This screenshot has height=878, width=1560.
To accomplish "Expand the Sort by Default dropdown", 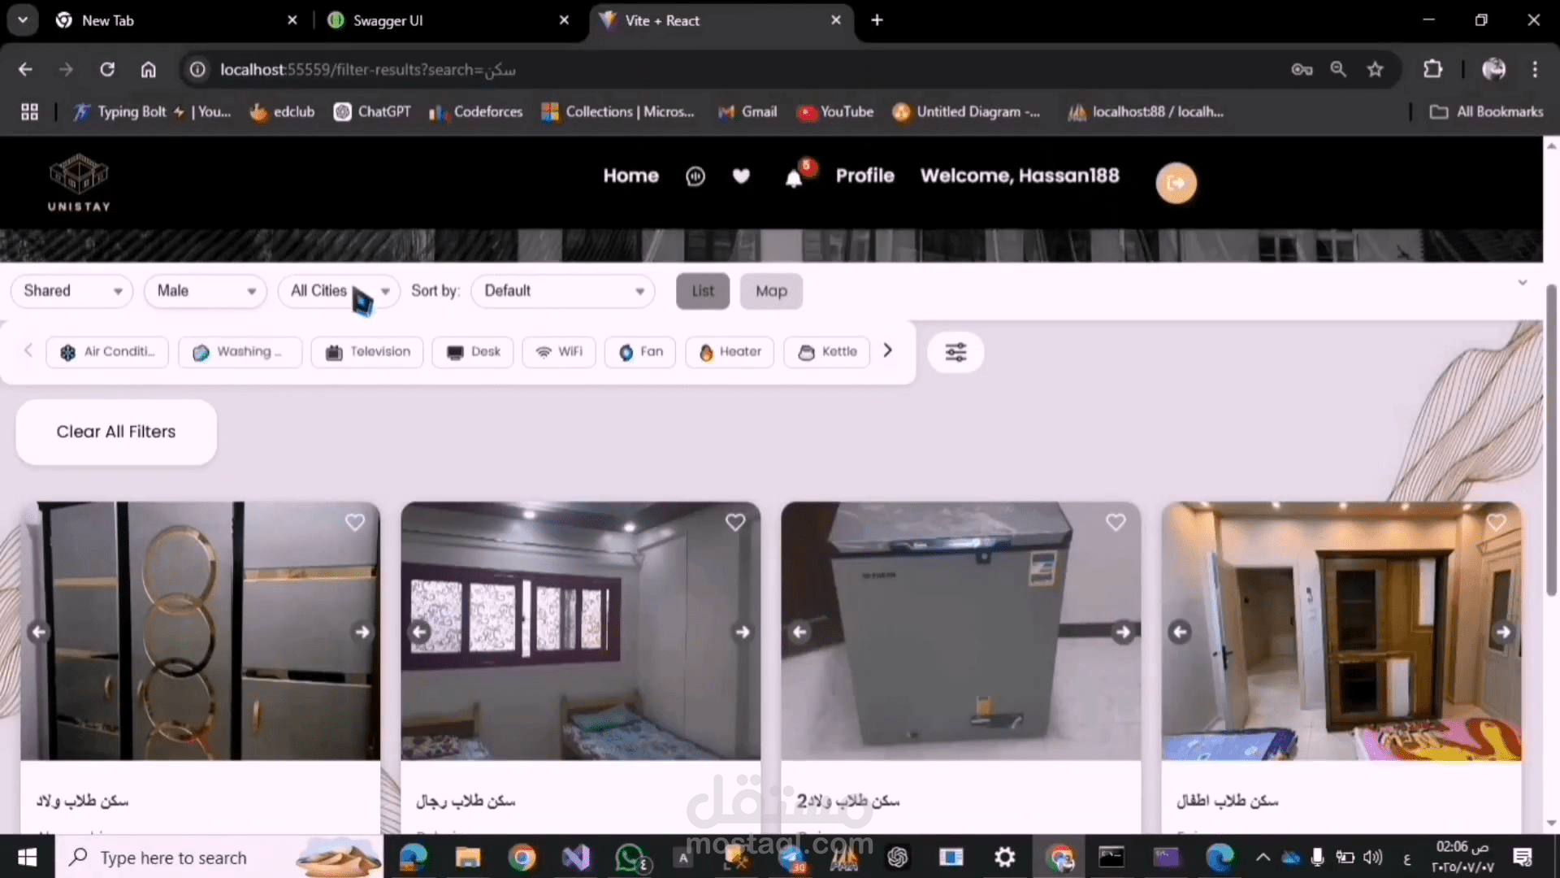I will tap(562, 291).
